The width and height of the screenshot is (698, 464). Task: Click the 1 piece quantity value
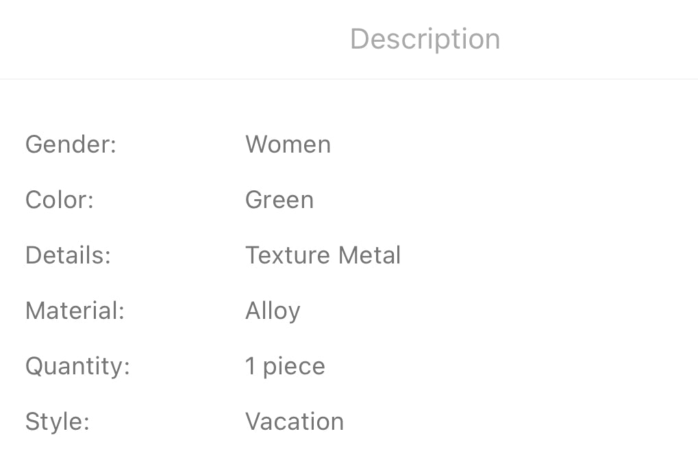(285, 366)
